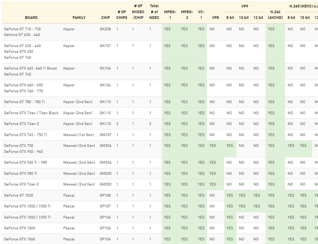
Task: Click the GM204 chip cell
Action: click(105, 162)
